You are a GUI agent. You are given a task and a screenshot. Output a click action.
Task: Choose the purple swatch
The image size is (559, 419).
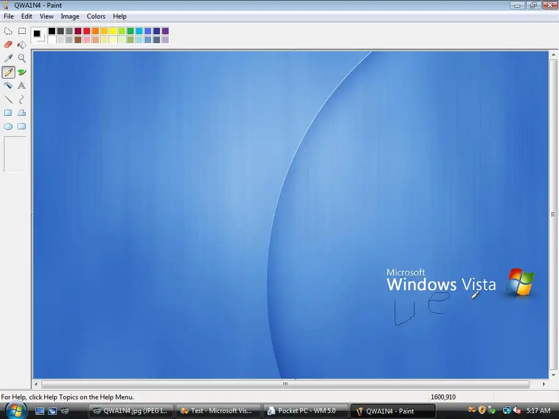(165, 31)
